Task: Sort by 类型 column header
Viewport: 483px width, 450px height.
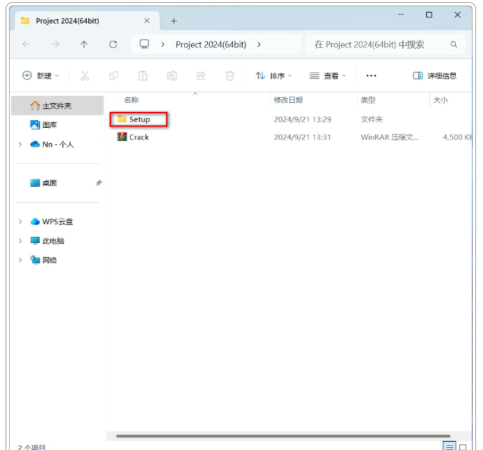Action: tap(368, 100)
